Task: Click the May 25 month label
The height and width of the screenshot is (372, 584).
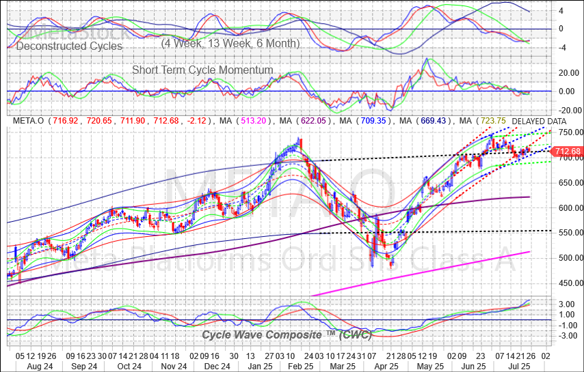Action: [x=430, y=367]
